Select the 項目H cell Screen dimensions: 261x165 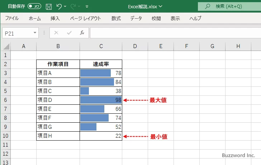point(58,136)
